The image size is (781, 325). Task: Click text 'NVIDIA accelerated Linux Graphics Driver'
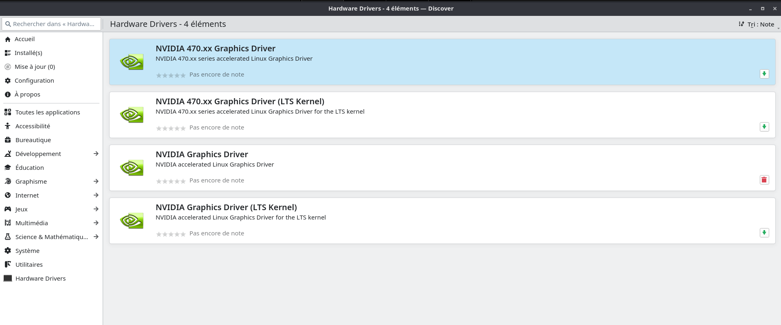[215, 165]
